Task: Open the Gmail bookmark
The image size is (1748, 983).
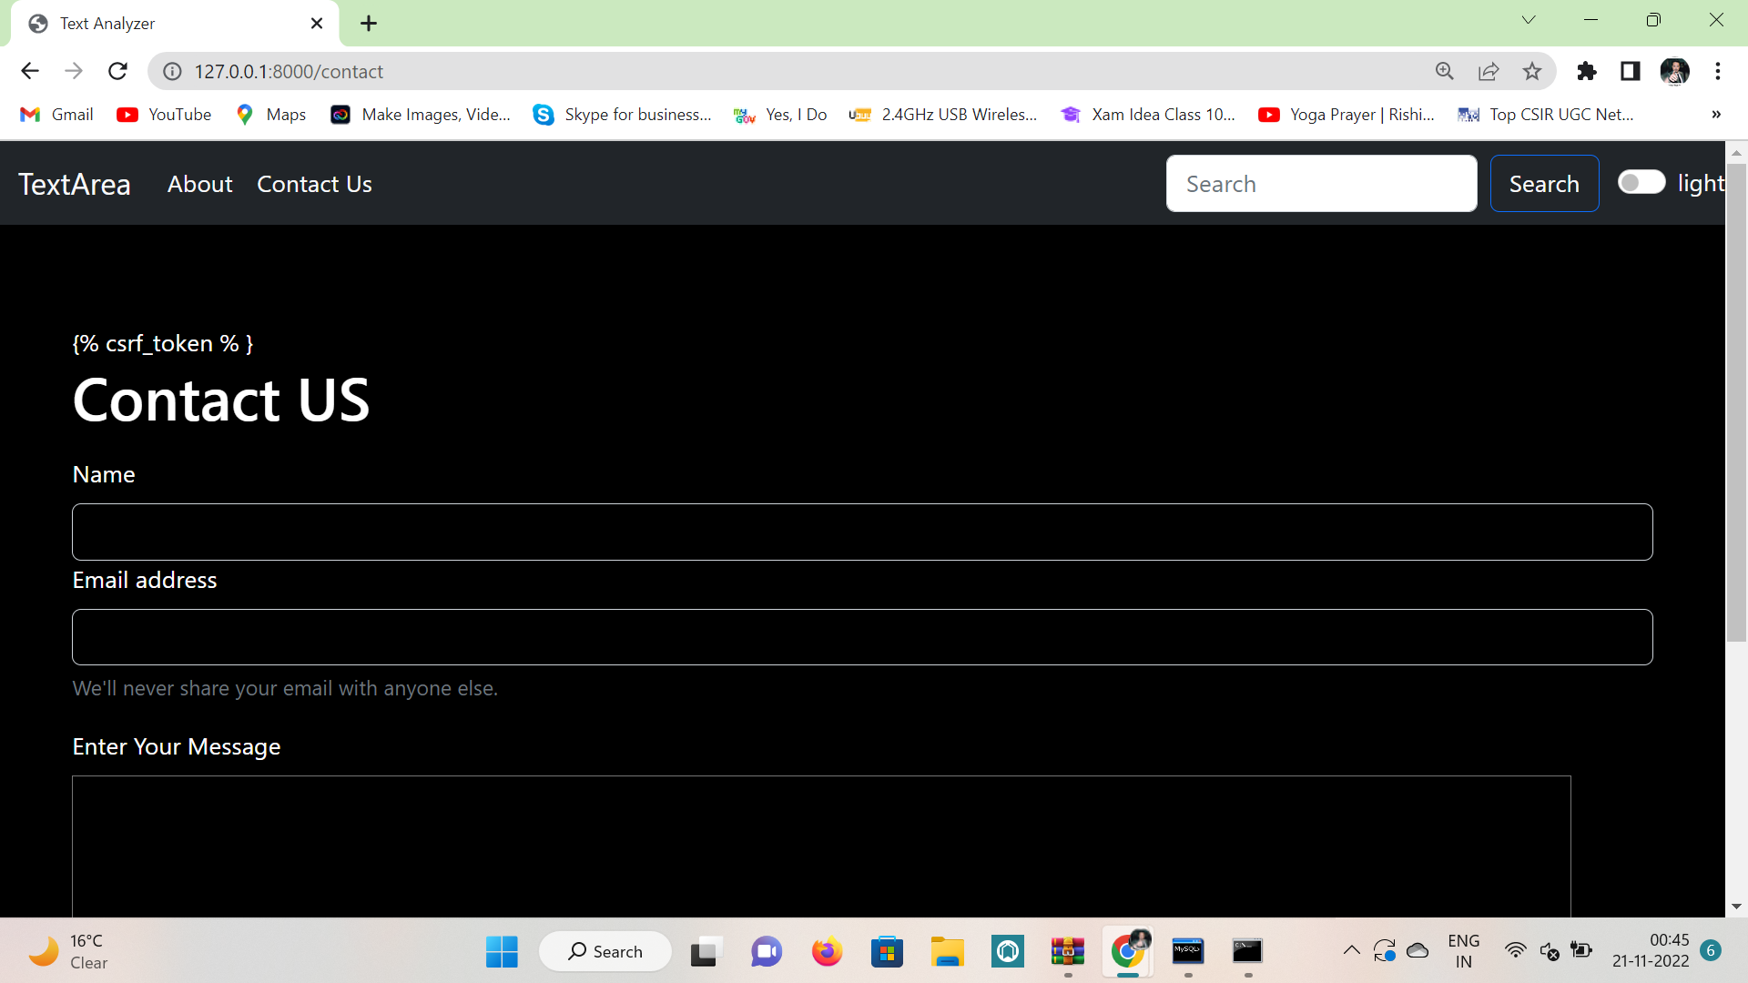Action: point(56,114)
